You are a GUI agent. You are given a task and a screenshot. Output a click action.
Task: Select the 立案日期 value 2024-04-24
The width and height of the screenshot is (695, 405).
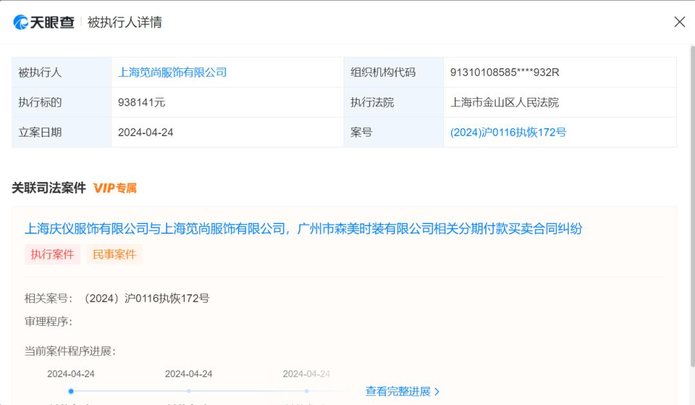145,132
